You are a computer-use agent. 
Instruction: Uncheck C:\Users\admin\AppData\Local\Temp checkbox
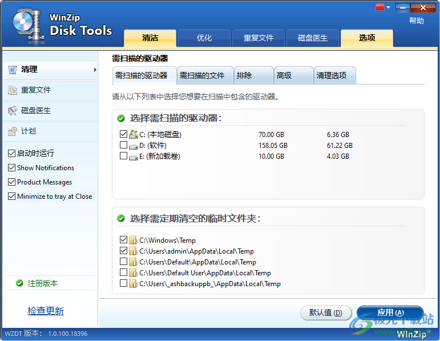click(123, 250)
